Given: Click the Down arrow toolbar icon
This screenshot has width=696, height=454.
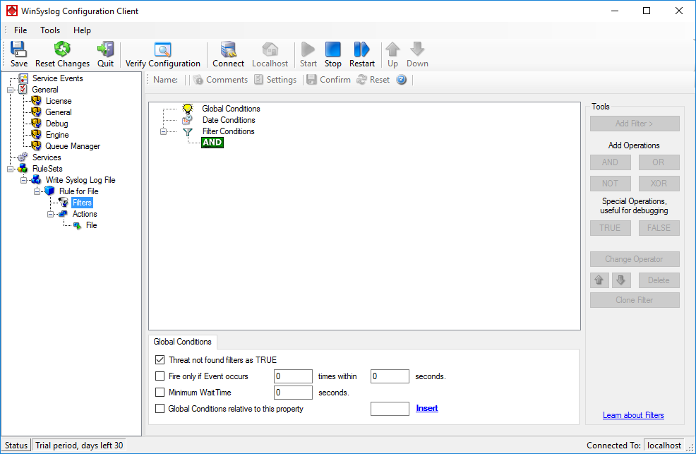Looking at the screenshot, I should click(x=417, y=49).
